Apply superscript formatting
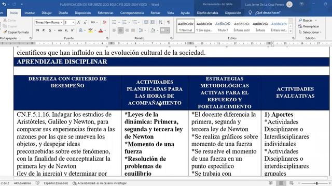Screen dimensions: 332x186 point(73,30)
